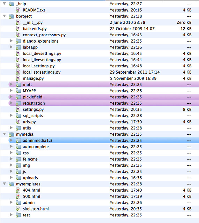Expand the adminmedia1.3 folder triangle

11,140
